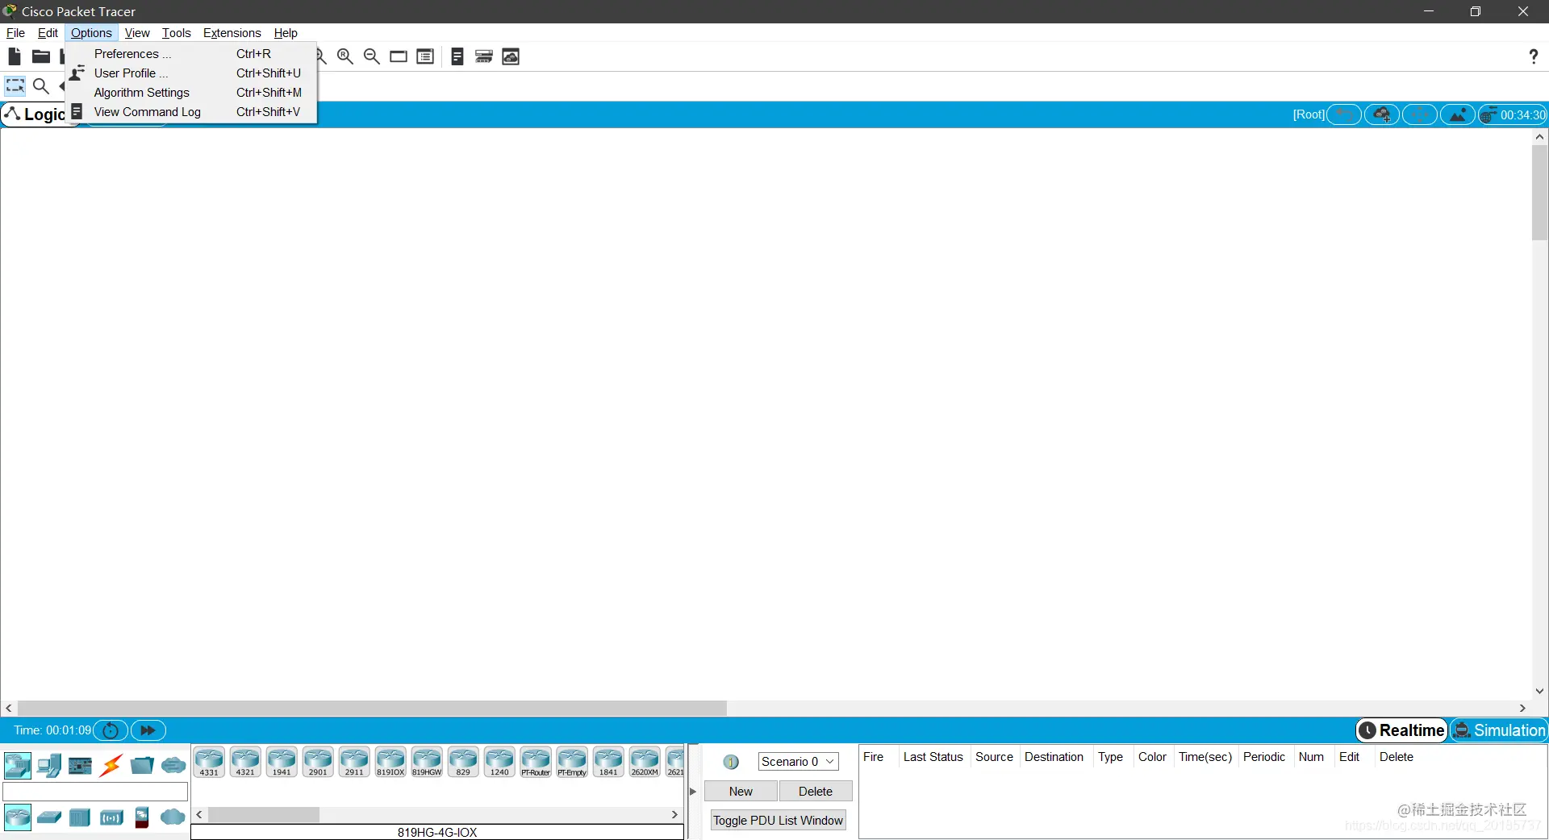This screenshot has height=840, width=1549.
Task: Click the Logical workspace tab
Action: 35,114
